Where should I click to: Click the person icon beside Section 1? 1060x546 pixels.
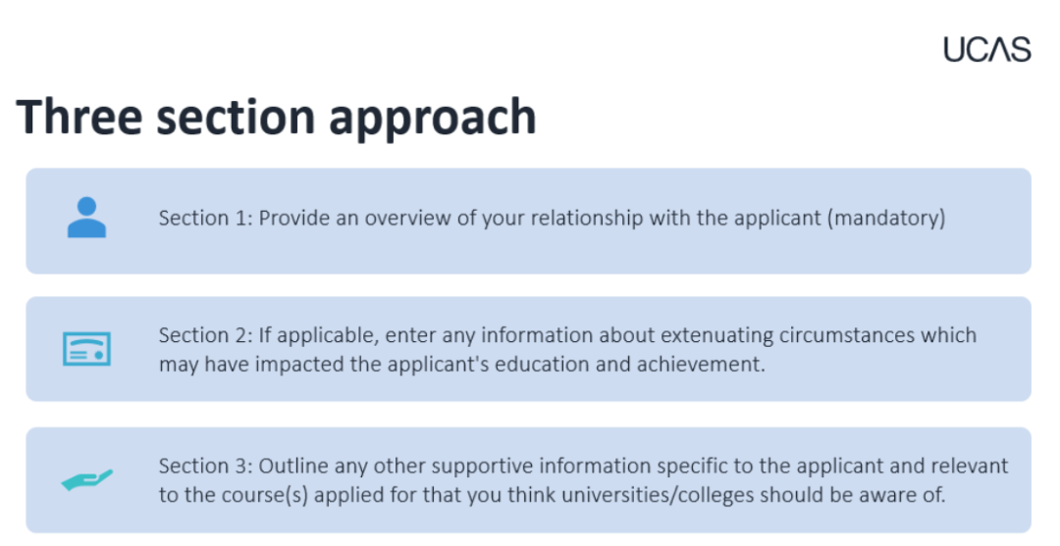pos(86,218)
